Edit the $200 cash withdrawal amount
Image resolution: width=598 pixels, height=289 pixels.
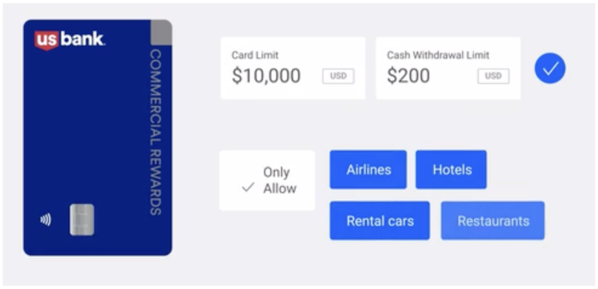[408, 76]
